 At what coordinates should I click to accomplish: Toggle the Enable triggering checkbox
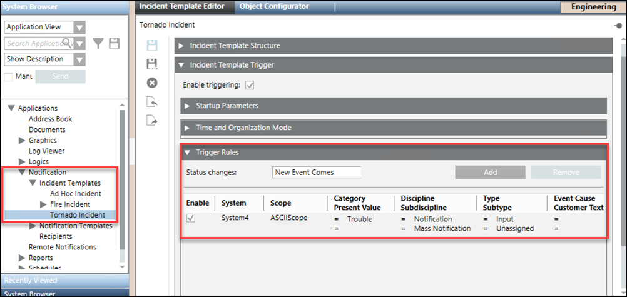pos(250,84)
